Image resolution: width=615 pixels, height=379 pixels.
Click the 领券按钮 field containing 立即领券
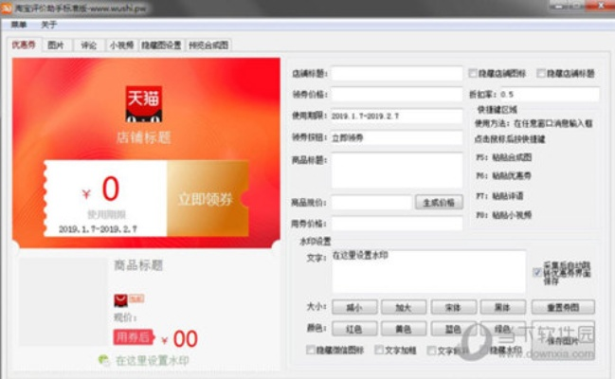click(x=396, y=137)
